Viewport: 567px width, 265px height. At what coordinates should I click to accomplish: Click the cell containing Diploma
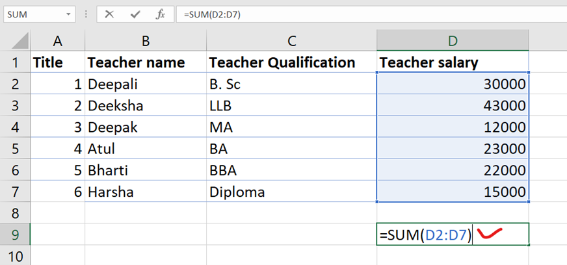click(291, 192)
